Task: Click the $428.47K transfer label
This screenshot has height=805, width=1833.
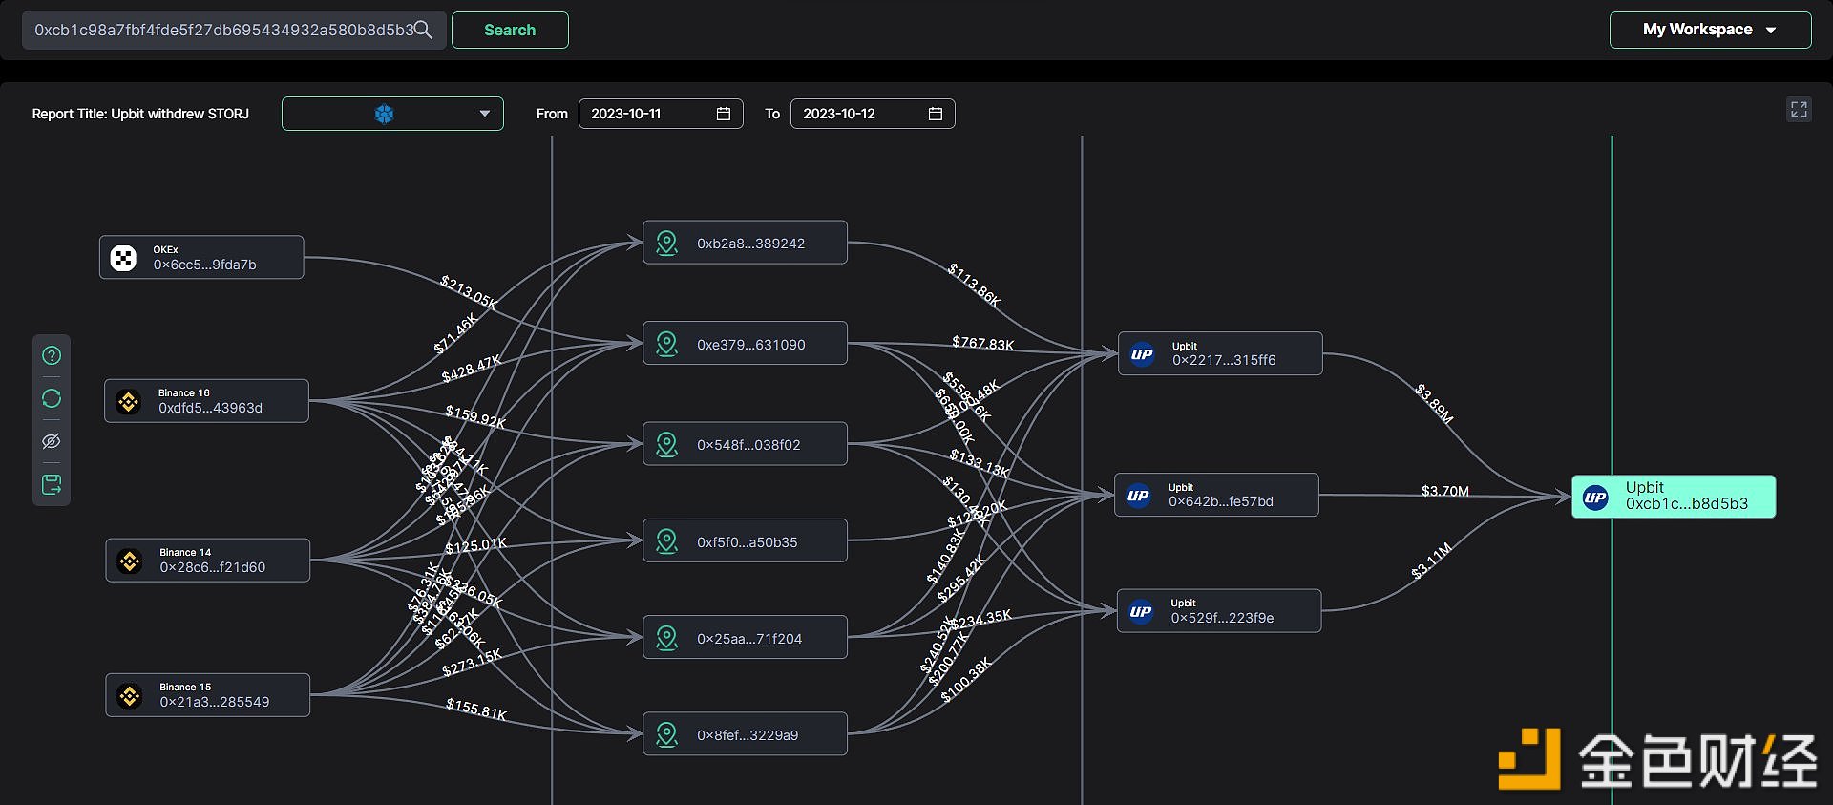Action: click(471, 370)
